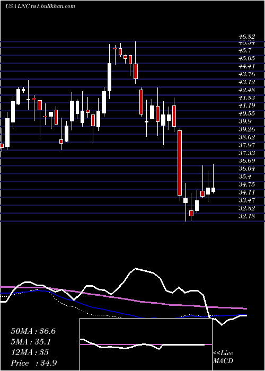Select the 38.62 price axis value
Image resolution: width=265 pixels, height=371 pixels.
247,137
